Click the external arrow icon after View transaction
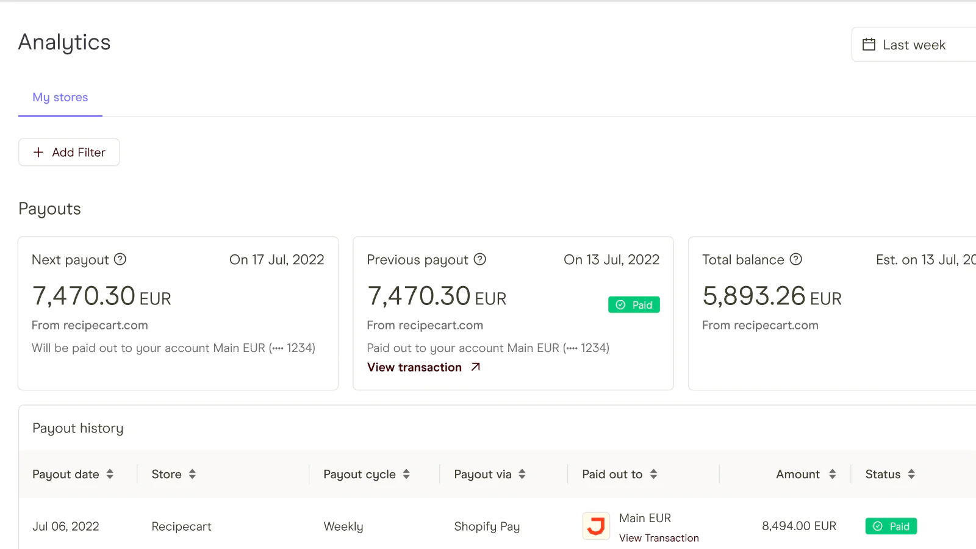 476,367
